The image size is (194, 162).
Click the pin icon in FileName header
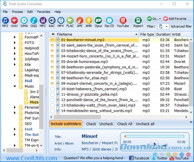(x=53, y=34)
